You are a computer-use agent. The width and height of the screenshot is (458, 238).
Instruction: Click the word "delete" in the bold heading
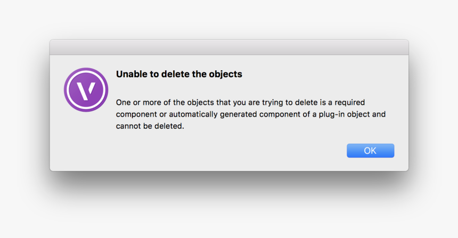176,74
